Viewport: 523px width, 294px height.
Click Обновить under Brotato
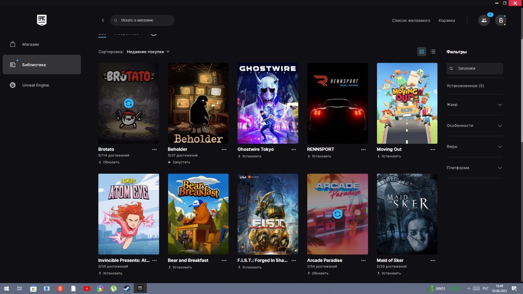(109, 162)
